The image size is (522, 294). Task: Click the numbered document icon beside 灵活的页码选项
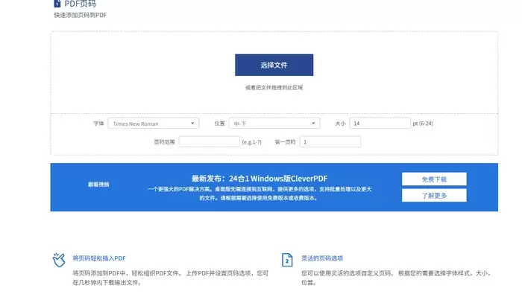click(x=287, y=260)
